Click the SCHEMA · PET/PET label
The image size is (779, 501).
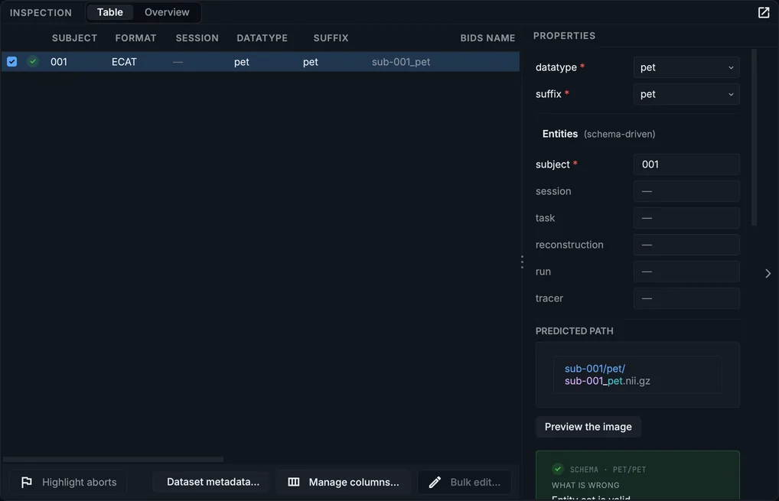tap(608, 470)
